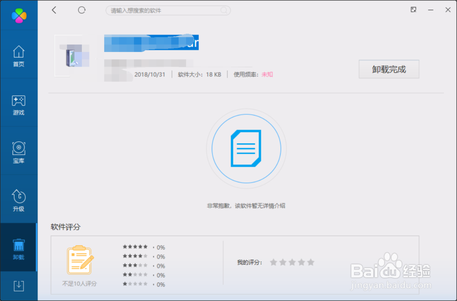Click the one-star 0% rating row

point(143,285)
